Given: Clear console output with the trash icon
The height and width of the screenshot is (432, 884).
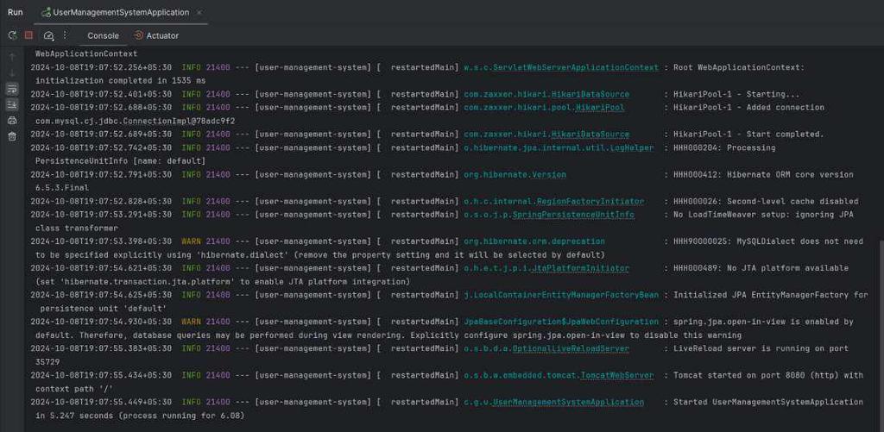Looking at the screenshot, I should coord(12,136).
